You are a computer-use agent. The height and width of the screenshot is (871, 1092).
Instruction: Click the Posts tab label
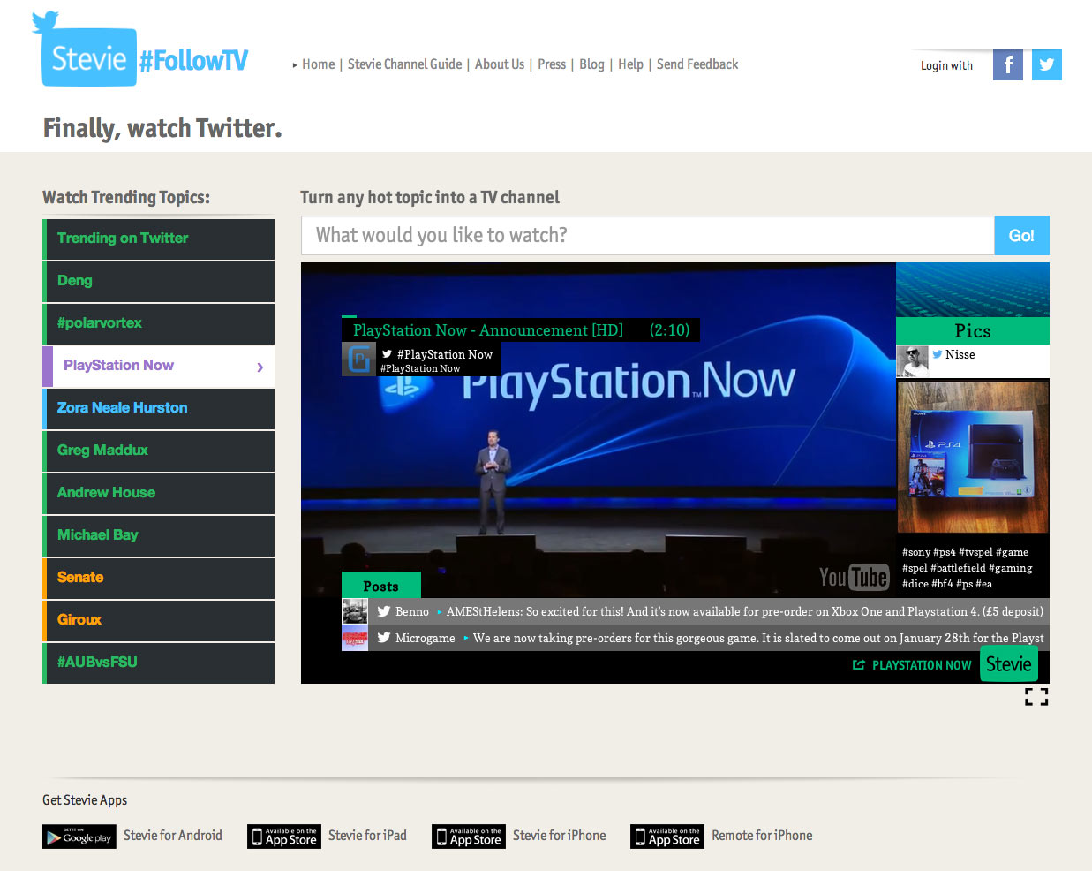(x=380, y=586)
